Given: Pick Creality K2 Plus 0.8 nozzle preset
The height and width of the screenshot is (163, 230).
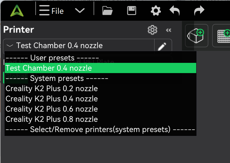Looking at the screenshot, I should coord(101,119).
